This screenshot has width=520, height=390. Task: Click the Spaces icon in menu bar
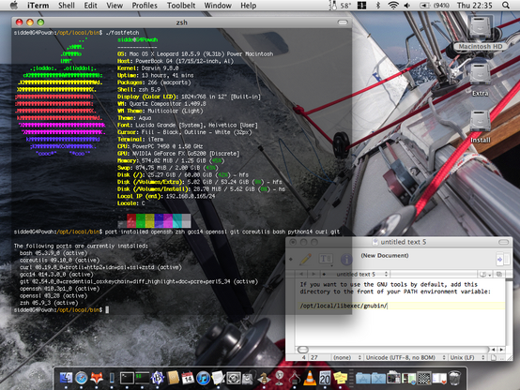(x=361, y=6)
